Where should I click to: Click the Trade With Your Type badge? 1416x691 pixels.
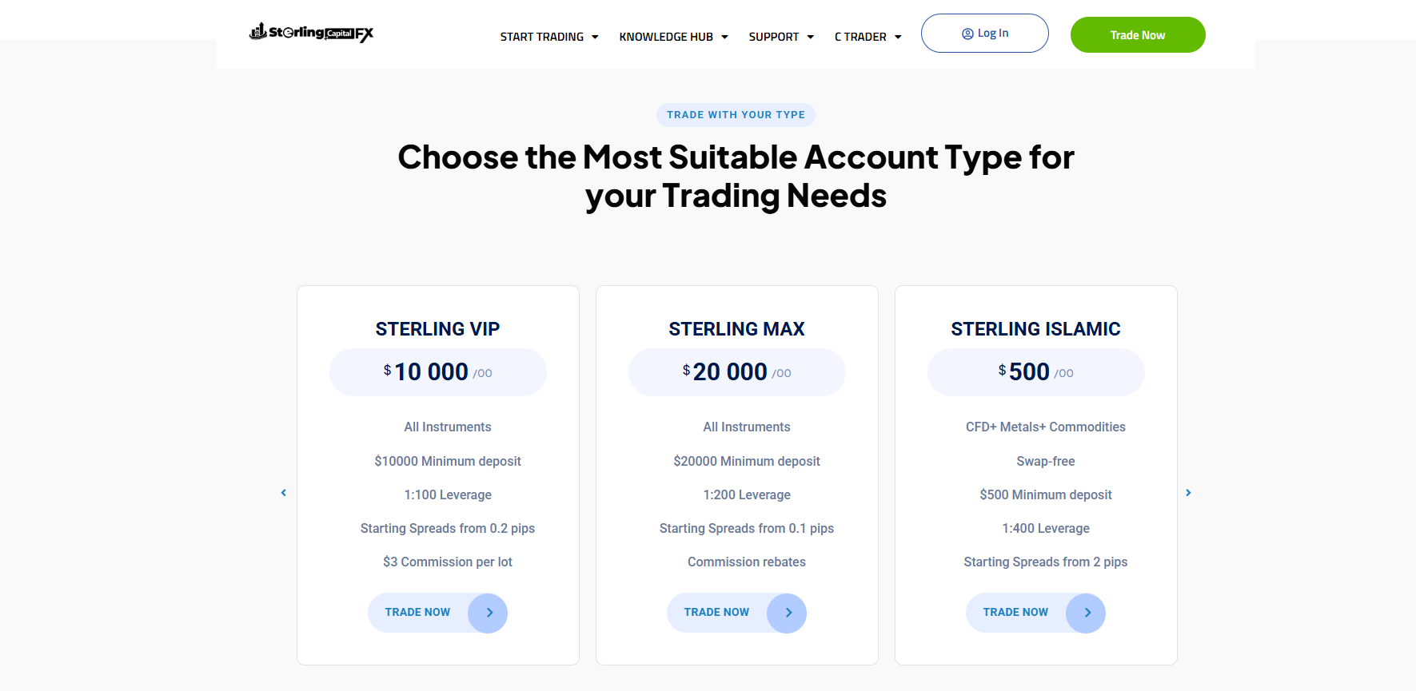tap(736, 115)
